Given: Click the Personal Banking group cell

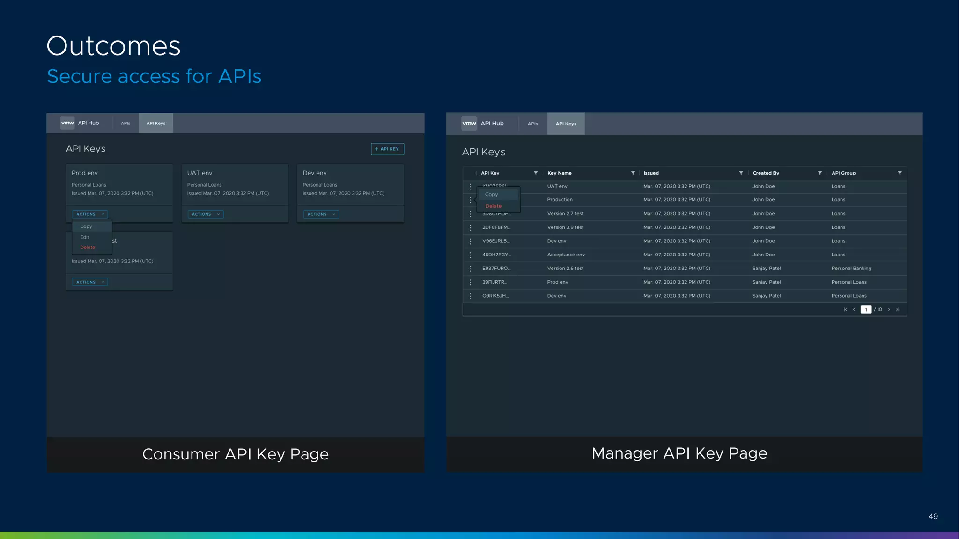Looking at the screenshot, I should (851, 269).
